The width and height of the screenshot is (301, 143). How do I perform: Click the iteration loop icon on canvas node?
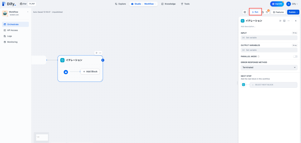(x=62, y=60)
